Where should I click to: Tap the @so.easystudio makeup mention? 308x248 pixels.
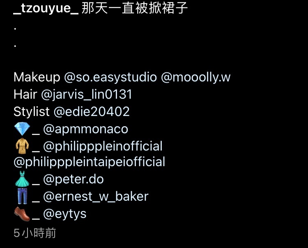[x=110, y=77]
